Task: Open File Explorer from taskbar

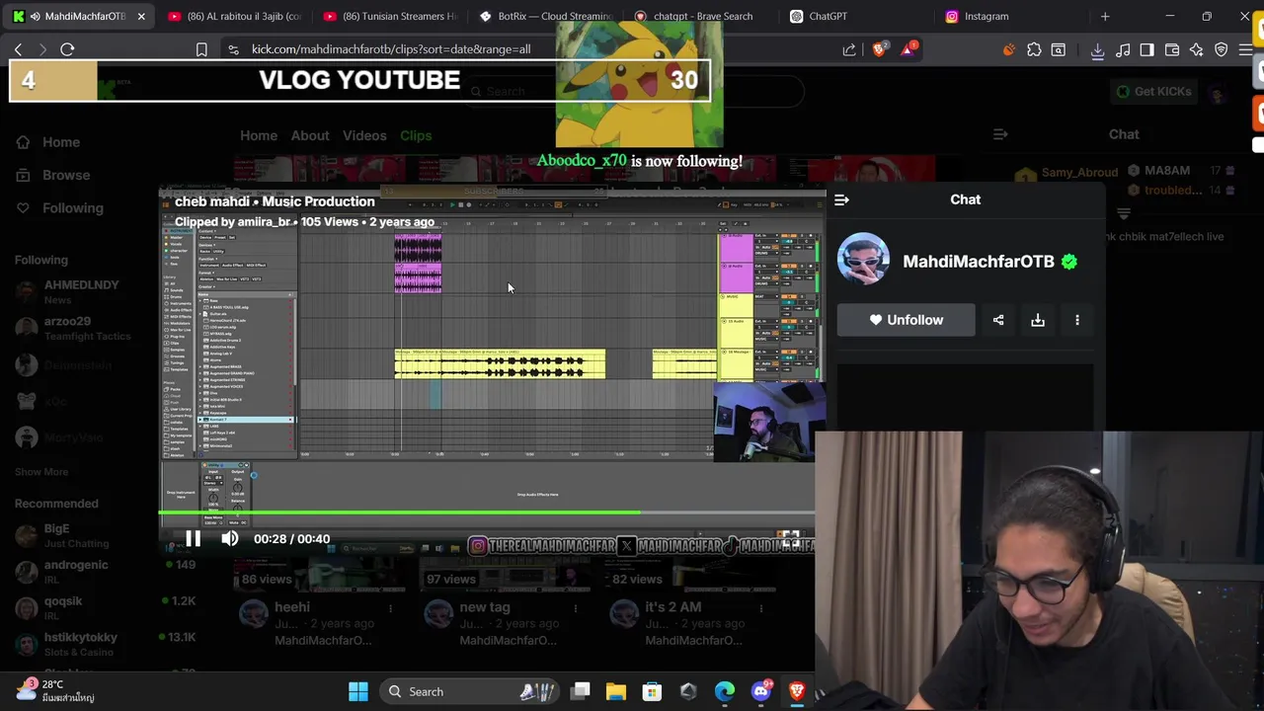Action: 616,691
